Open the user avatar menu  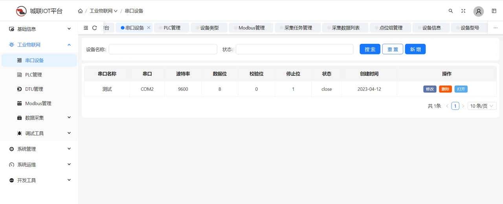[x=479, y=11]
